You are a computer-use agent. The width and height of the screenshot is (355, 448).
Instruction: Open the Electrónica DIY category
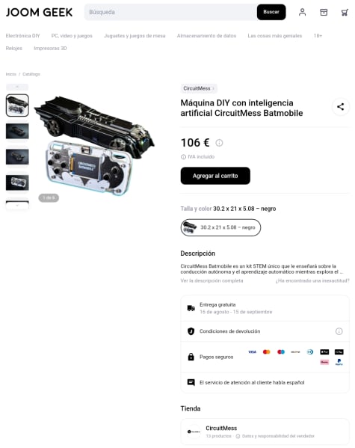coord(23,36)
